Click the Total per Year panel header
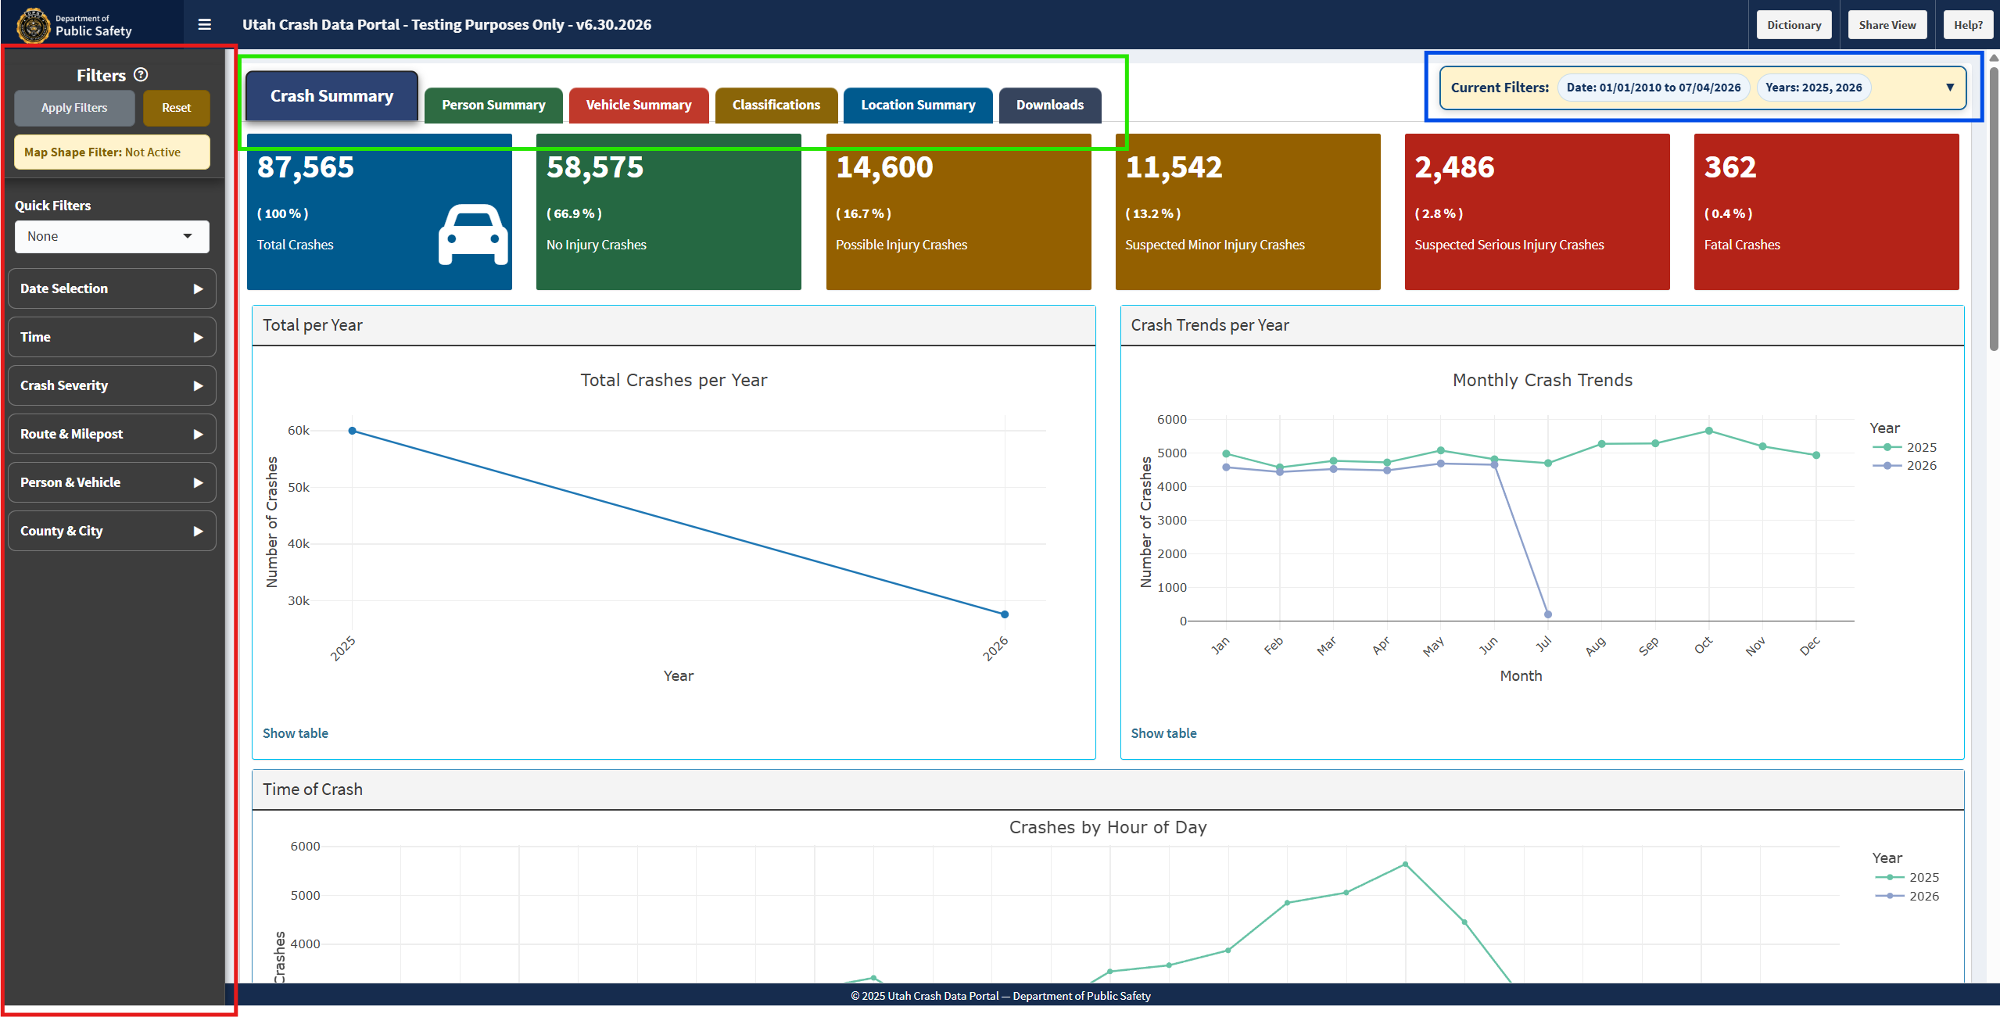This screenshot has width=2000, height=1017. click(674, 325)
